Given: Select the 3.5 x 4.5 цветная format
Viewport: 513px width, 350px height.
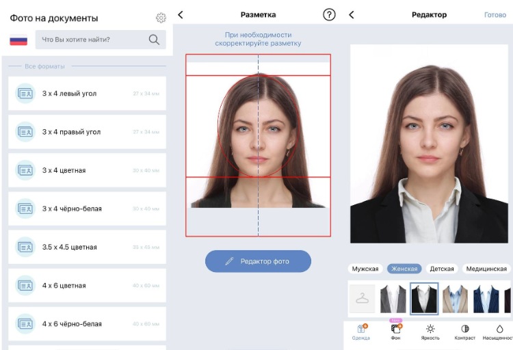Looking at the screenshot, I should point(87,247).
